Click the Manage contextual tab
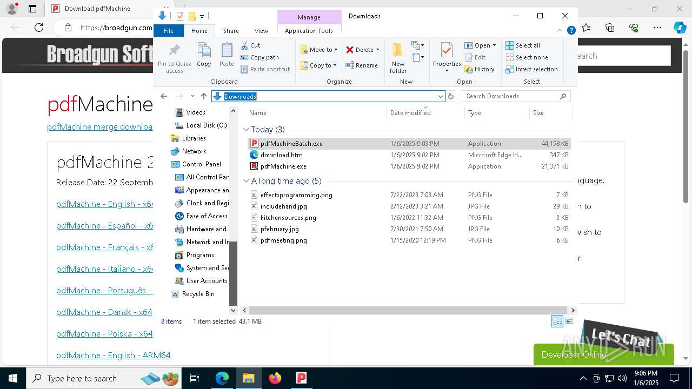 [x=309, y=17]
